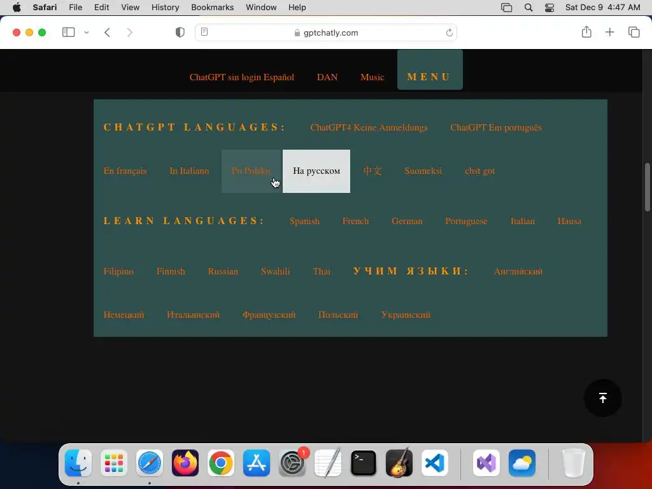Toggle the site MENU button

click(430, 70)
